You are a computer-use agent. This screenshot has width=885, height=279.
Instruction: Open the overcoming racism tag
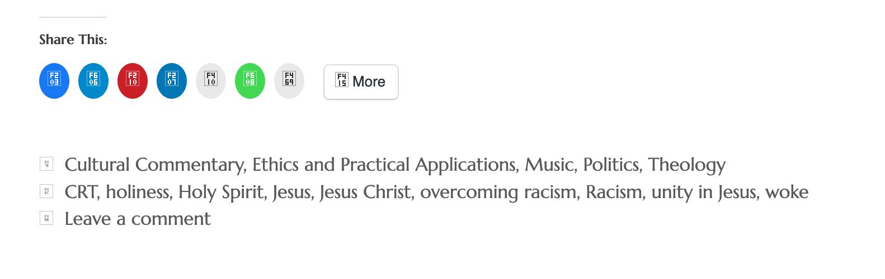pos(498,192)
